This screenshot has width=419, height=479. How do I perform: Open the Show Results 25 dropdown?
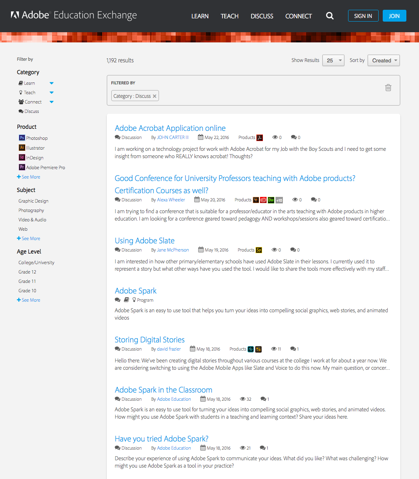point(333,60)
